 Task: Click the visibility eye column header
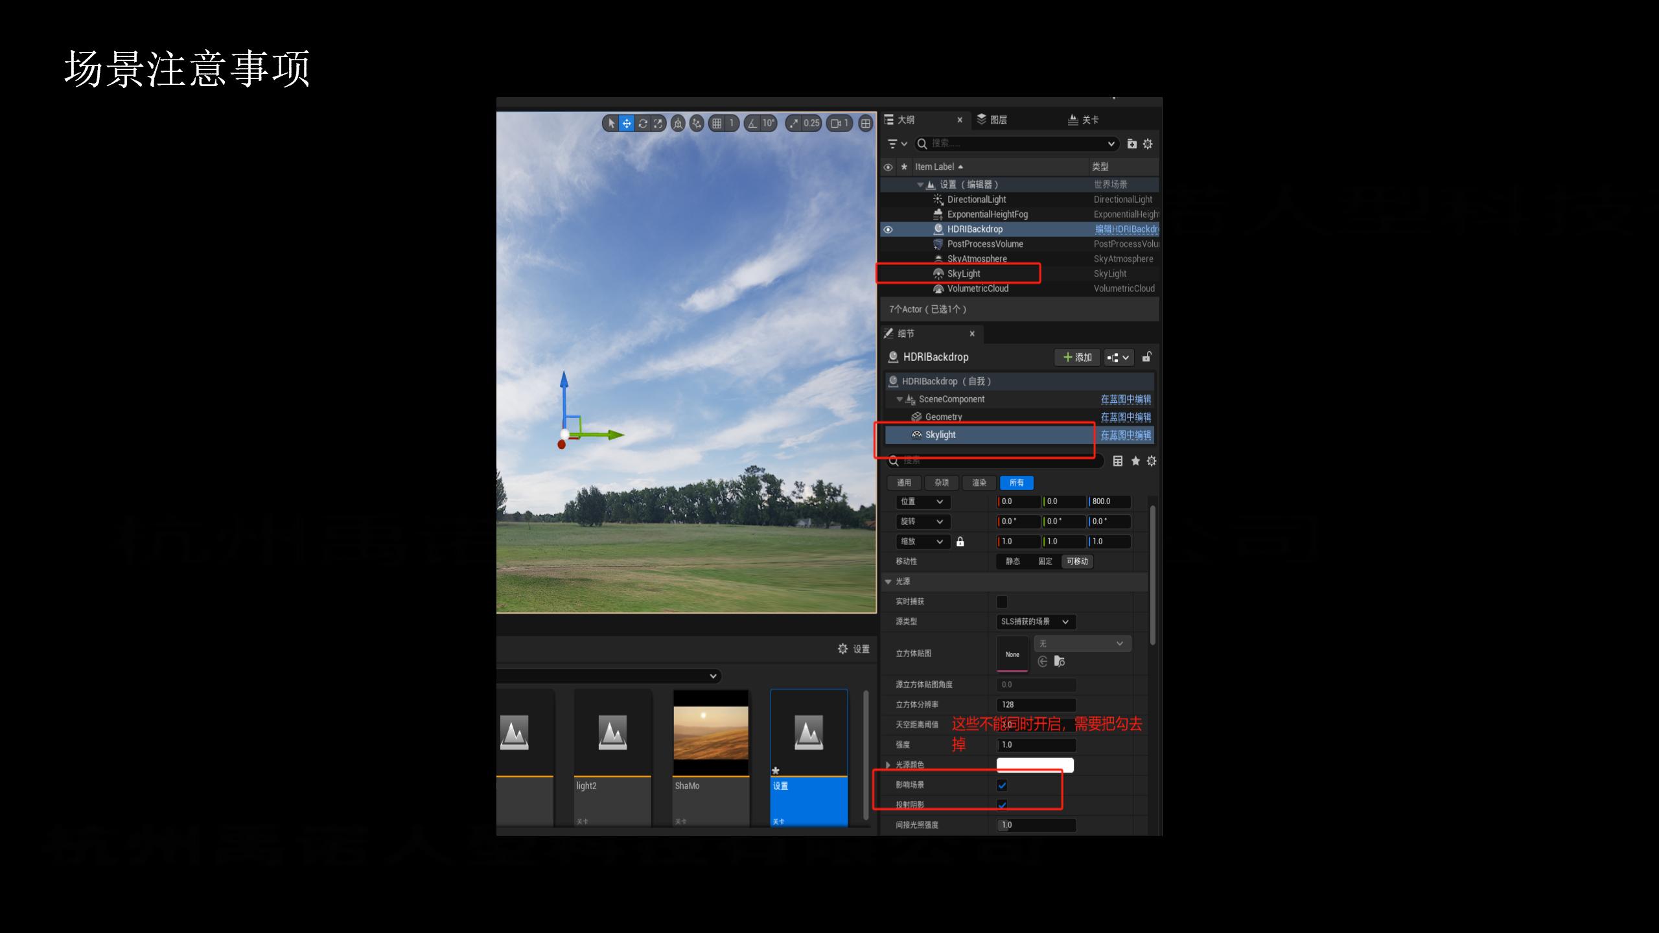[888, 167]
